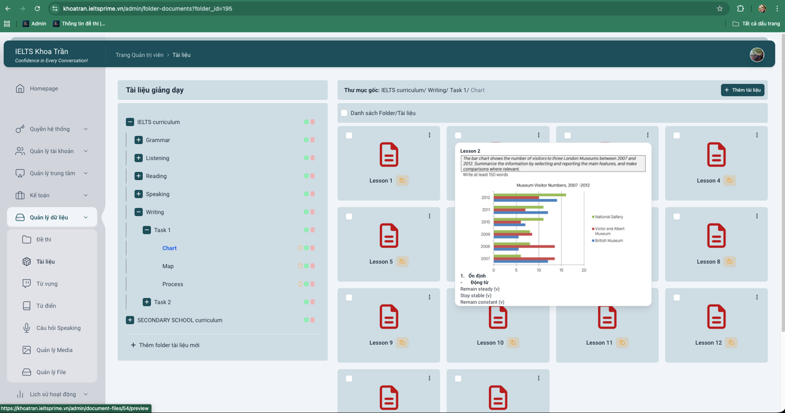The image size is (785, 413).
Task: Click the orange document icon beside Map
Action: coord(300,266)
